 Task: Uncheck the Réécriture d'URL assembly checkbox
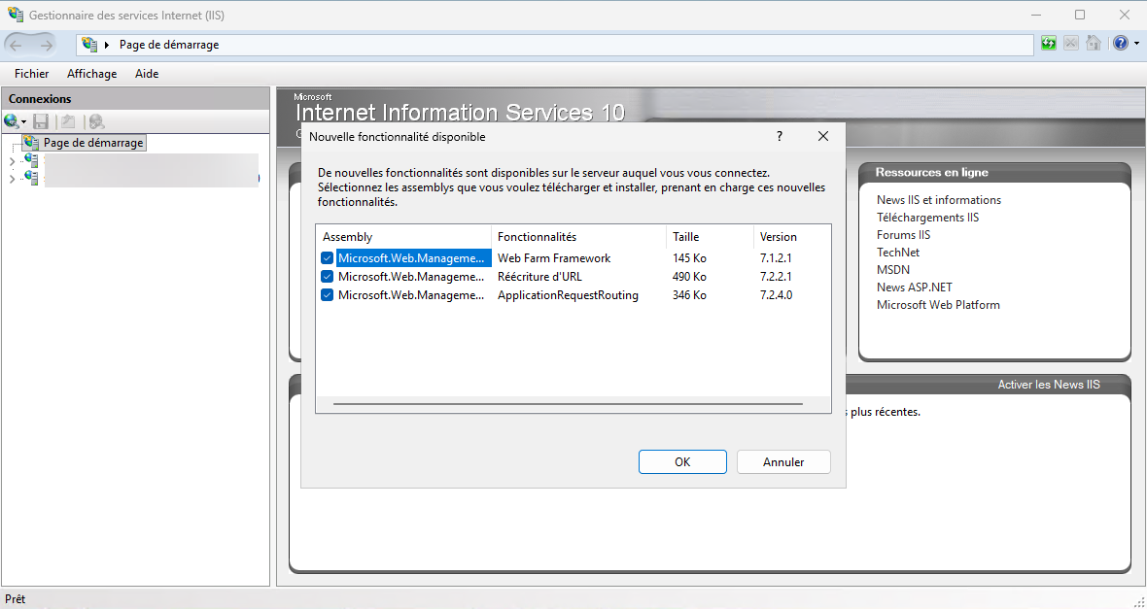[328, 277]
